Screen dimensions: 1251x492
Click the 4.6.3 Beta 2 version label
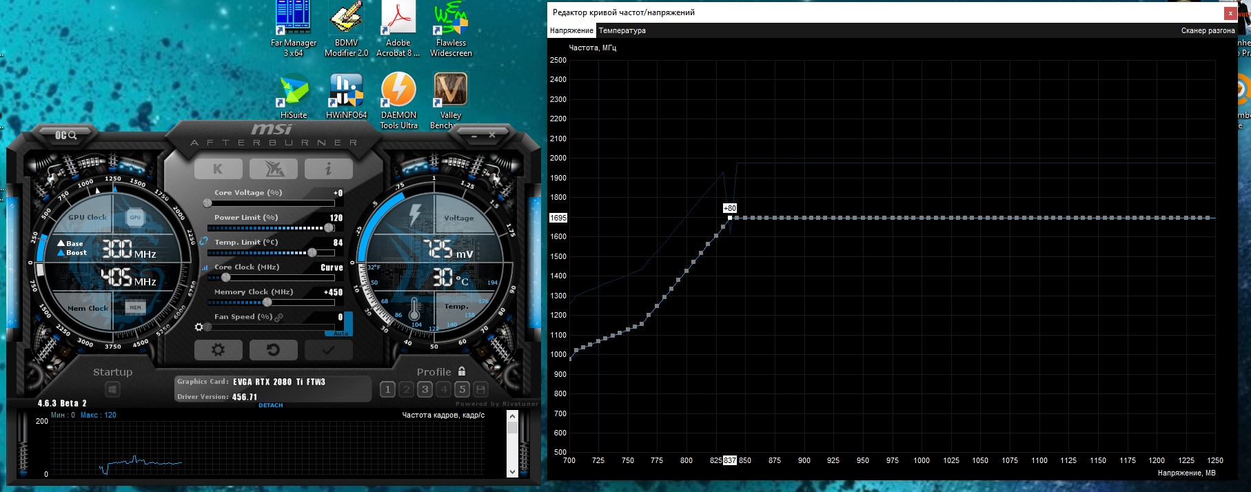(x=62, y=403)
